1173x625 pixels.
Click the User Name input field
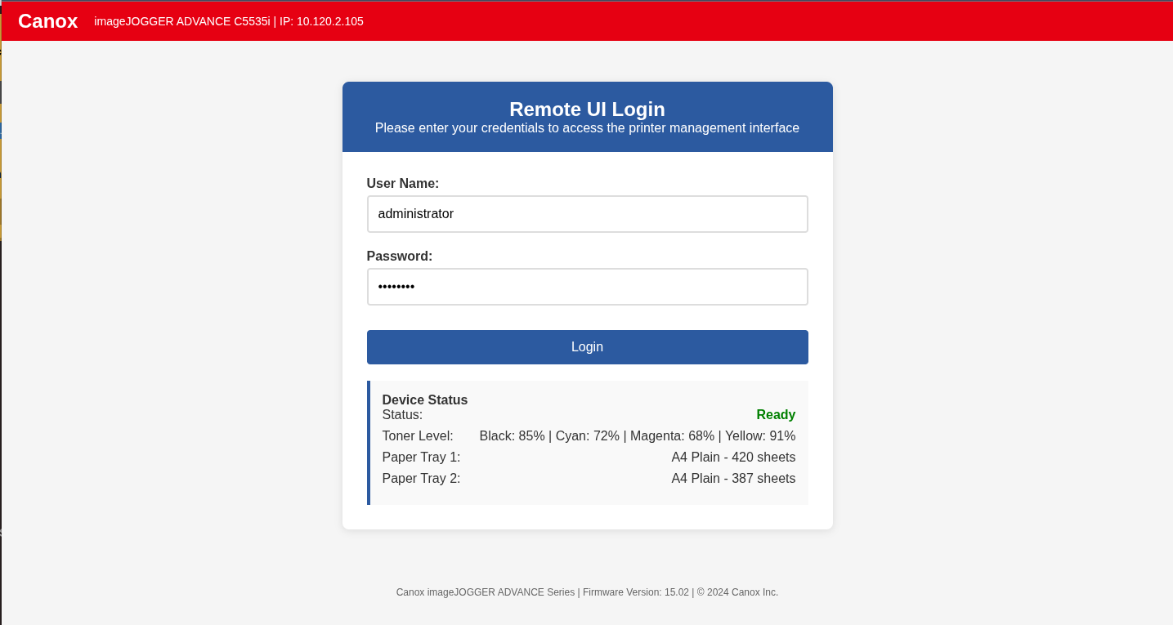(x=587, y=214)
